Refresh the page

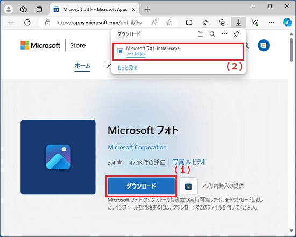pyautogui.click(x=27, y=23)
